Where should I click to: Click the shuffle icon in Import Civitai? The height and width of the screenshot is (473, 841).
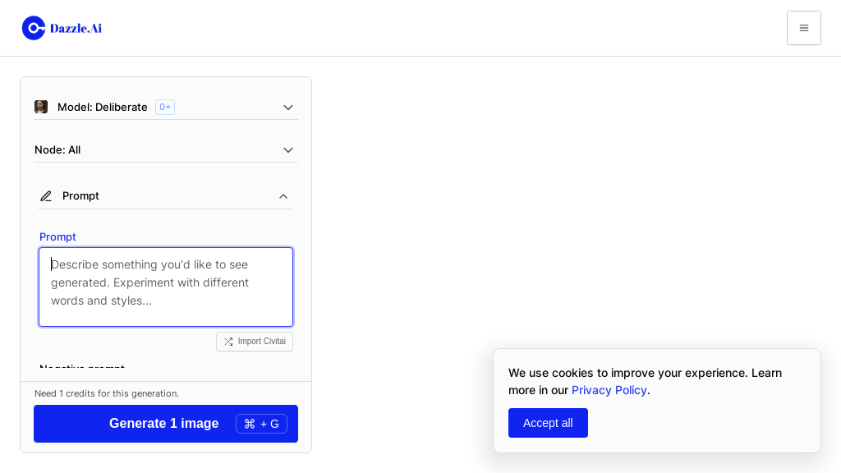(x=228, y=342)
